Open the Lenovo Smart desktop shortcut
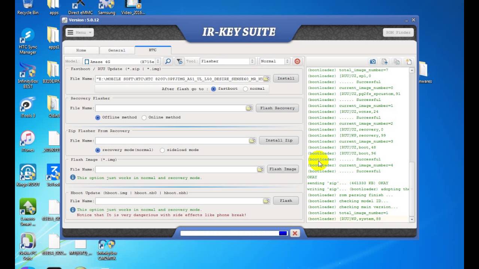This screenshot has height=269, width=479. [x=28, y=212]
